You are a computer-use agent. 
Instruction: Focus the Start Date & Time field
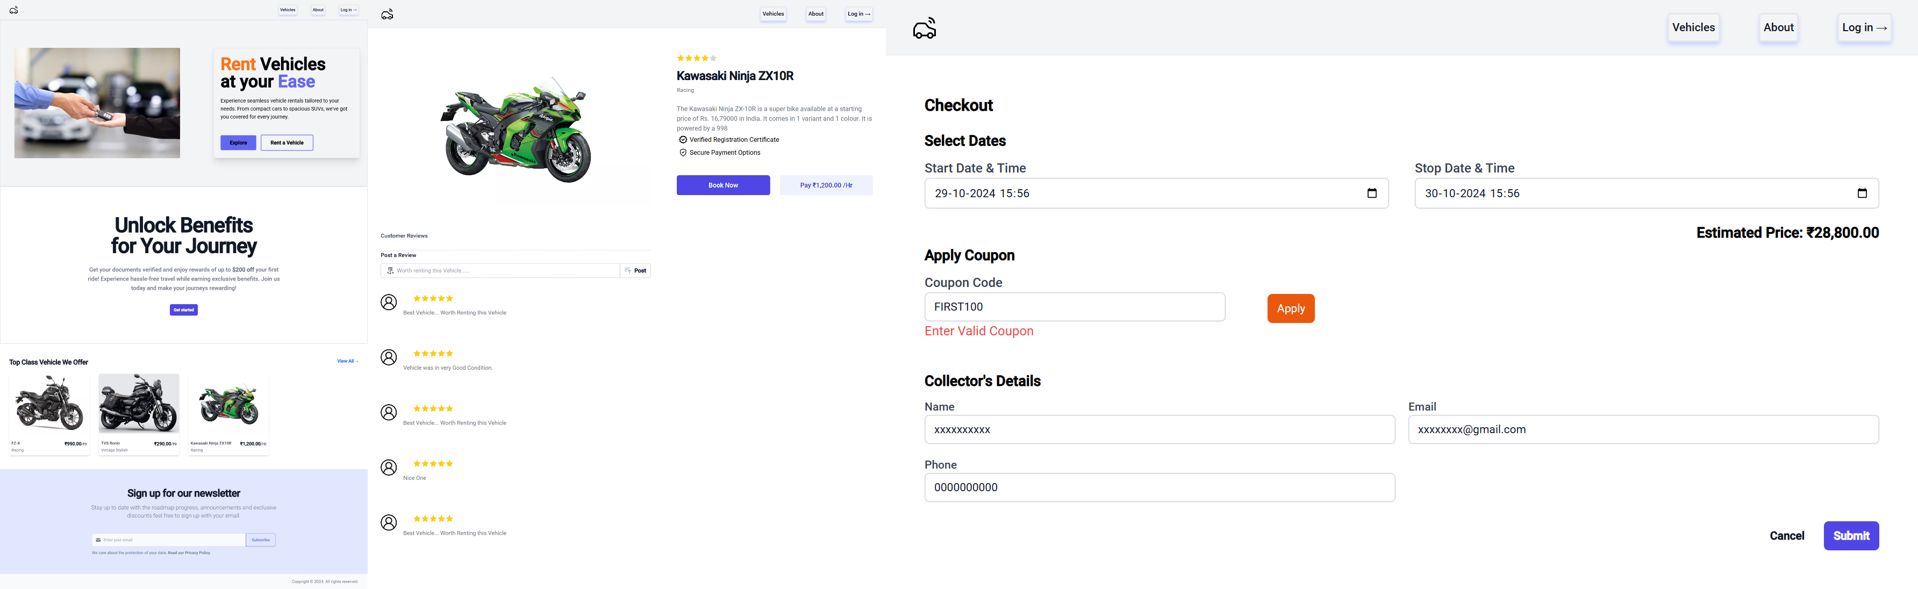[1156, 193]
